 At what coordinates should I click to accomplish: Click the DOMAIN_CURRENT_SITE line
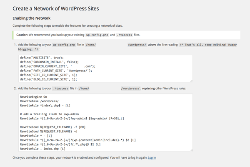[x=58, y=66]
